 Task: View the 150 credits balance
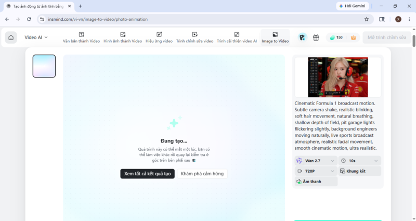coord(336,37)
